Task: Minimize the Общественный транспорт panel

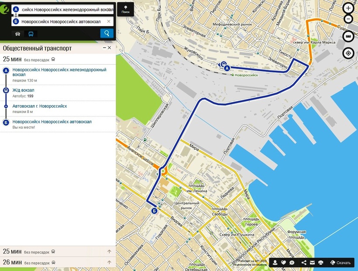Action: (104, 48)
